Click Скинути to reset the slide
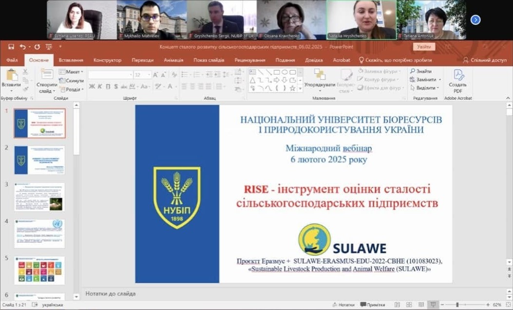Image resolution: width=513 pixels, height=310 pixels. coord(71,80)
